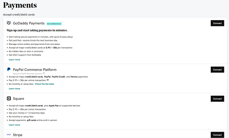Click the Square logo icon
This screenshot has height=138, width=229.
coord(9,99)
